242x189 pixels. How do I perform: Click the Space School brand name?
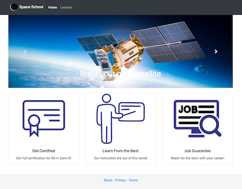pyautogui.click(x=31, y=7)
